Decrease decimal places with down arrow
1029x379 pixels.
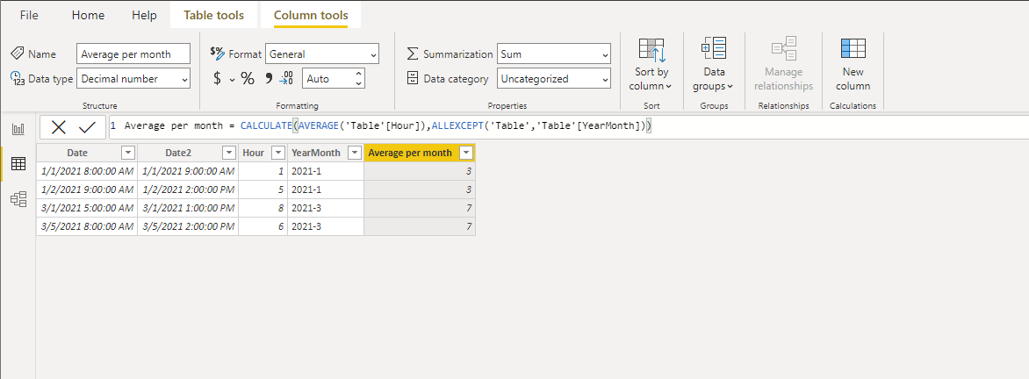pyautogui.click(x=358, y=83)
